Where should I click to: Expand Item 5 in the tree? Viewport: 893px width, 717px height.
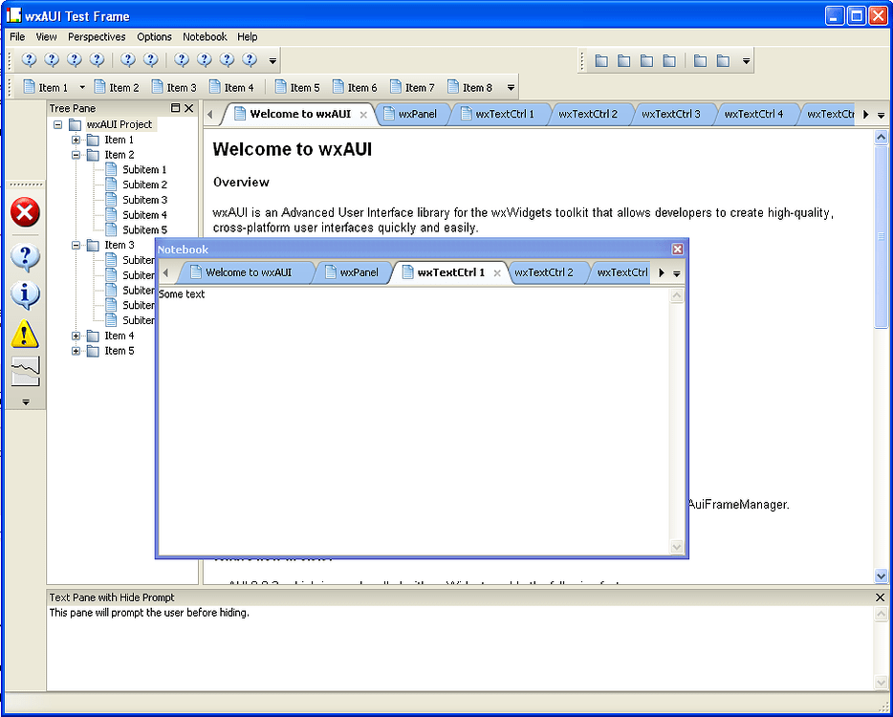pyautogui.click(x=76, y=351)
